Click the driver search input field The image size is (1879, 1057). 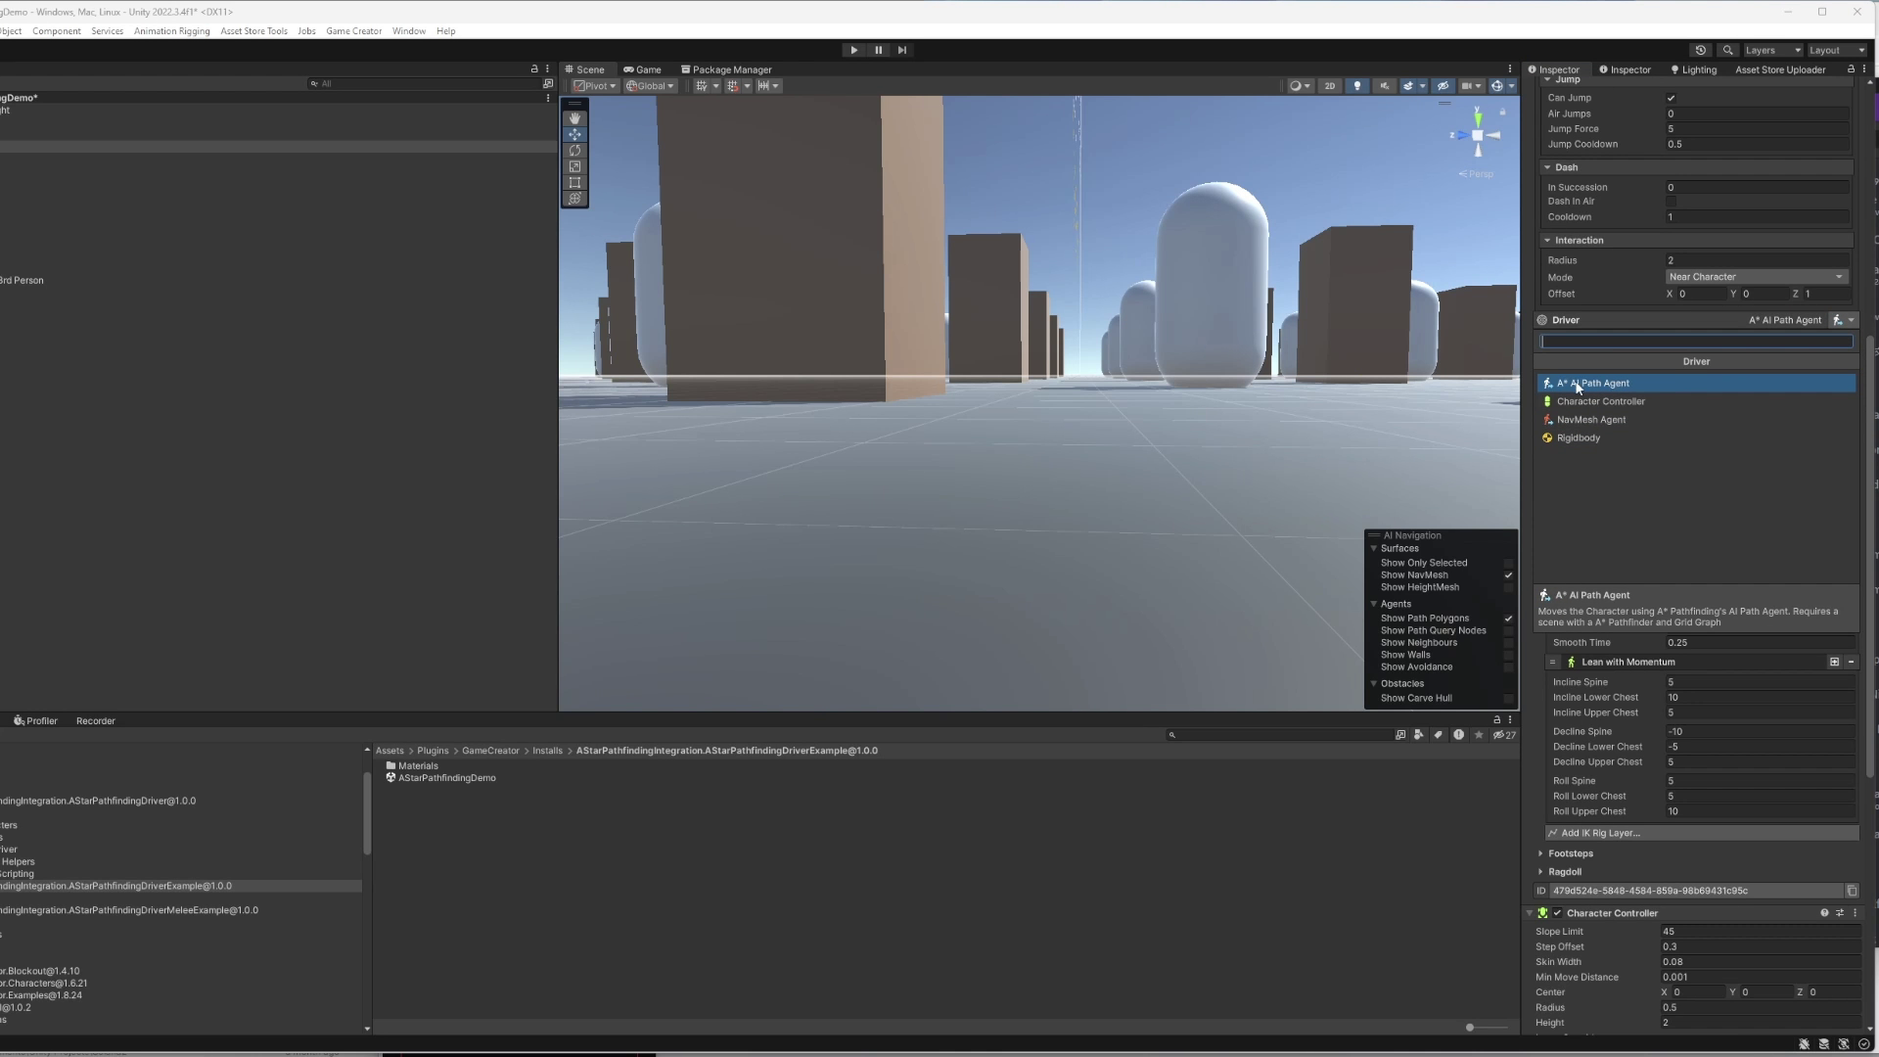pos(1696,342)
